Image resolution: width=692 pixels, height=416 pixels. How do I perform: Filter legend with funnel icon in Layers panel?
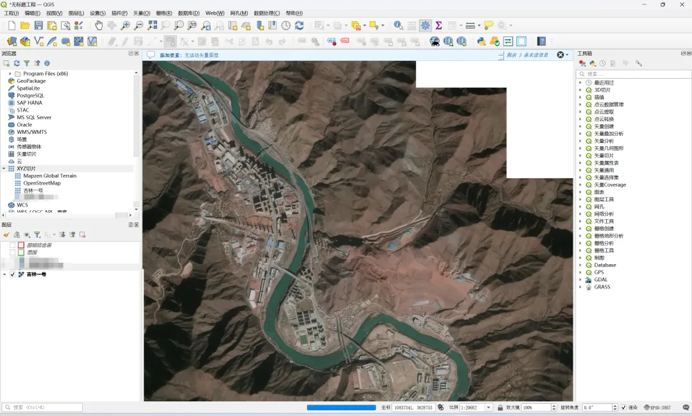click(37, 235)
